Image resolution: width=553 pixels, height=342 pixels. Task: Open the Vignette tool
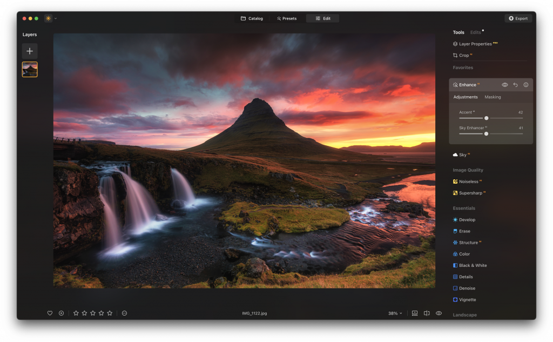465,300
